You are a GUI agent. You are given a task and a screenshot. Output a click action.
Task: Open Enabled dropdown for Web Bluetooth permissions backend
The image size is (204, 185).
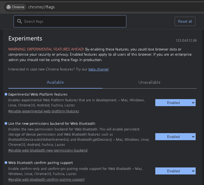click(x=175, y=137)
